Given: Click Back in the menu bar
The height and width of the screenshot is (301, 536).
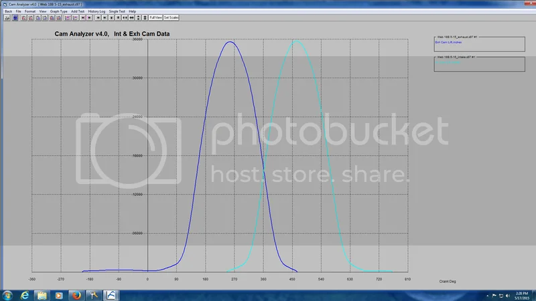Looking at the screenshot, I should click(8, 11).
